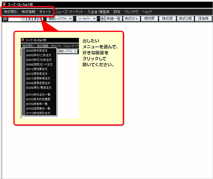The width and height of the screenshot is (213, 179).
Task: Open the チャート menu
Action: [x=45, y=12]
